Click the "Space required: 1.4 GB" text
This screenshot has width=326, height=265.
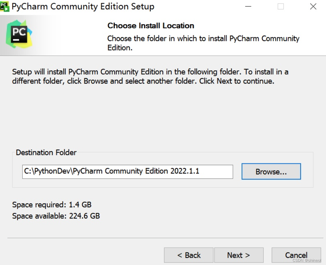point(52,205)
